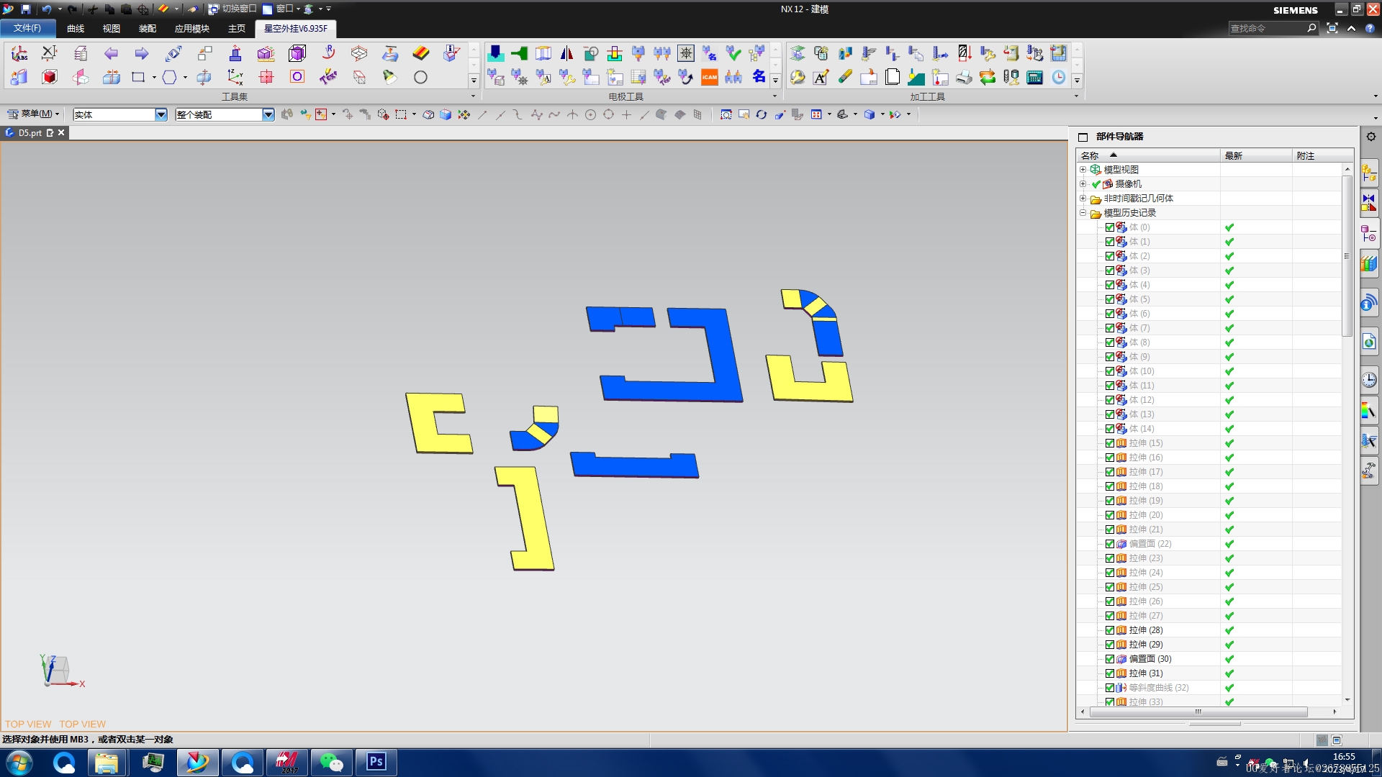The image size is (1382, 777).
Task: Switch to the 应用模块 tab
Action: 192,28
